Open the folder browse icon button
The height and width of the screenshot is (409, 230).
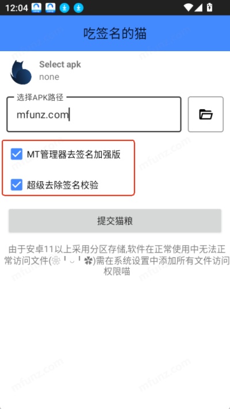pyautogui.click(x=205, y=114)
